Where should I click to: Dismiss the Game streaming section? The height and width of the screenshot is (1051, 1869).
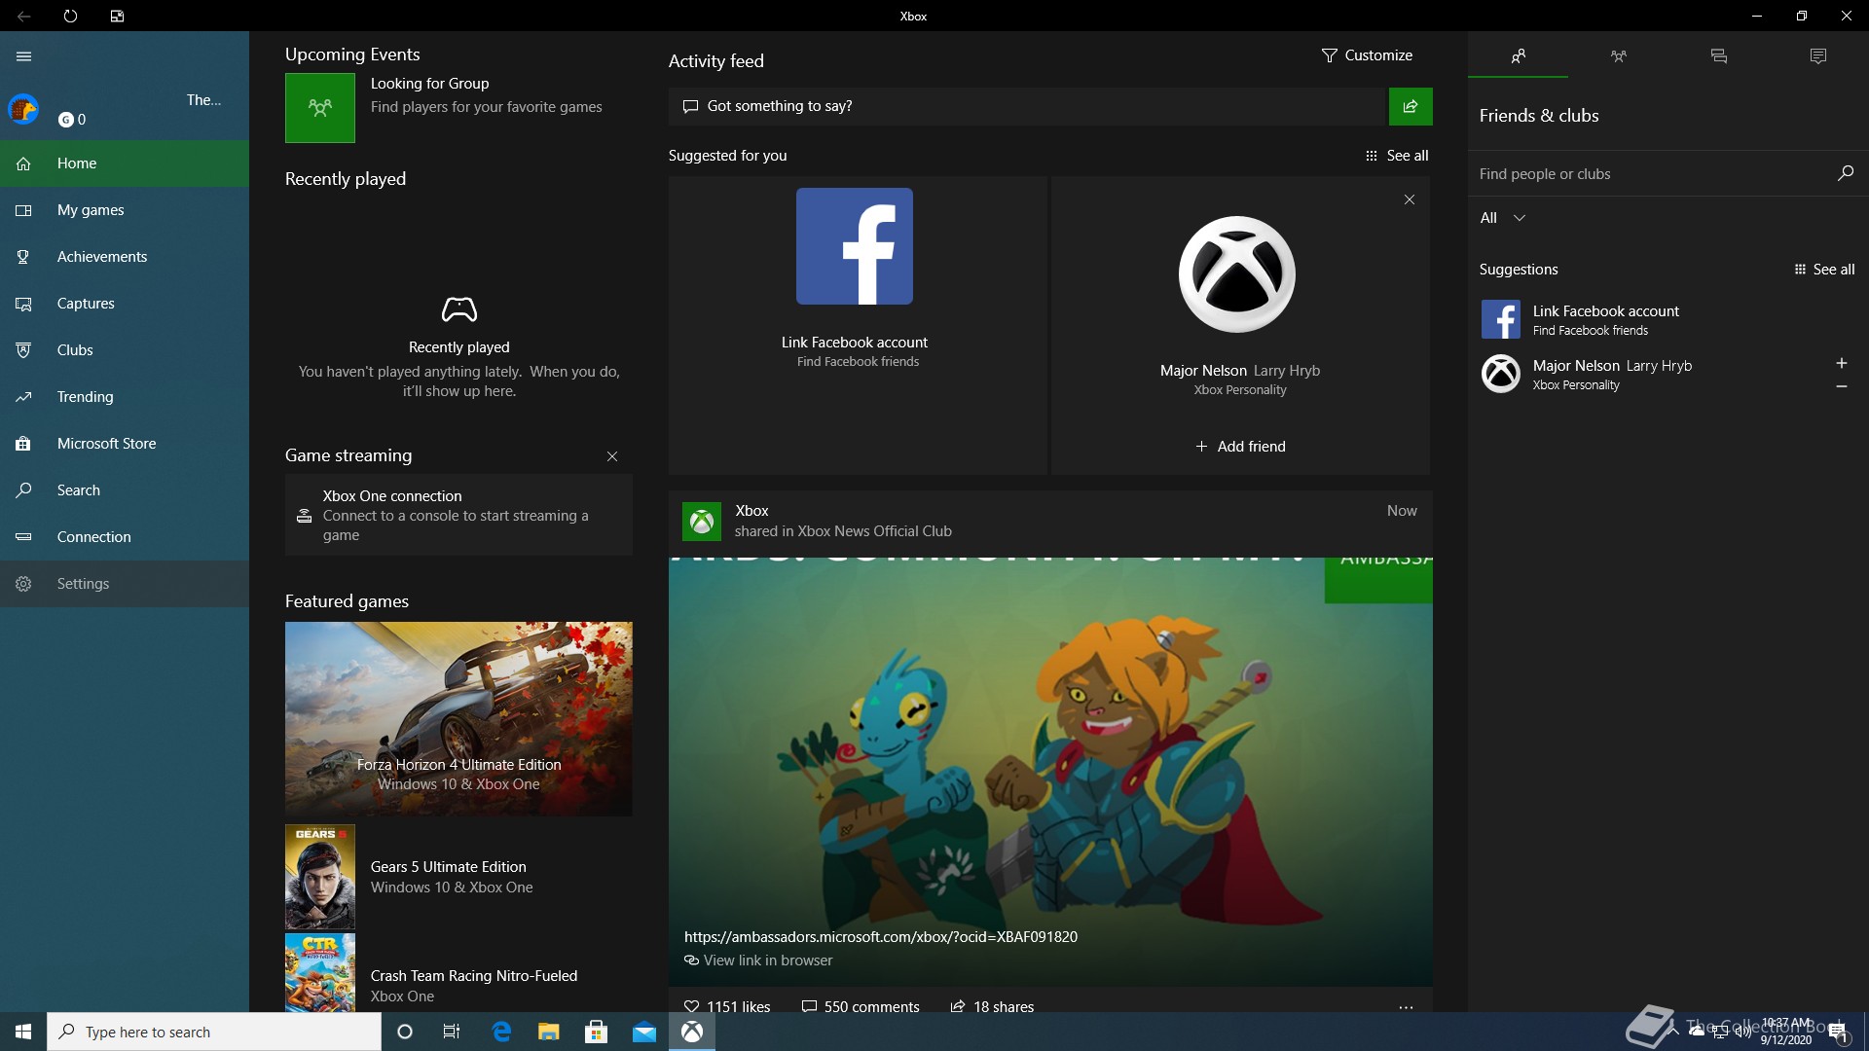coord(612,456)
